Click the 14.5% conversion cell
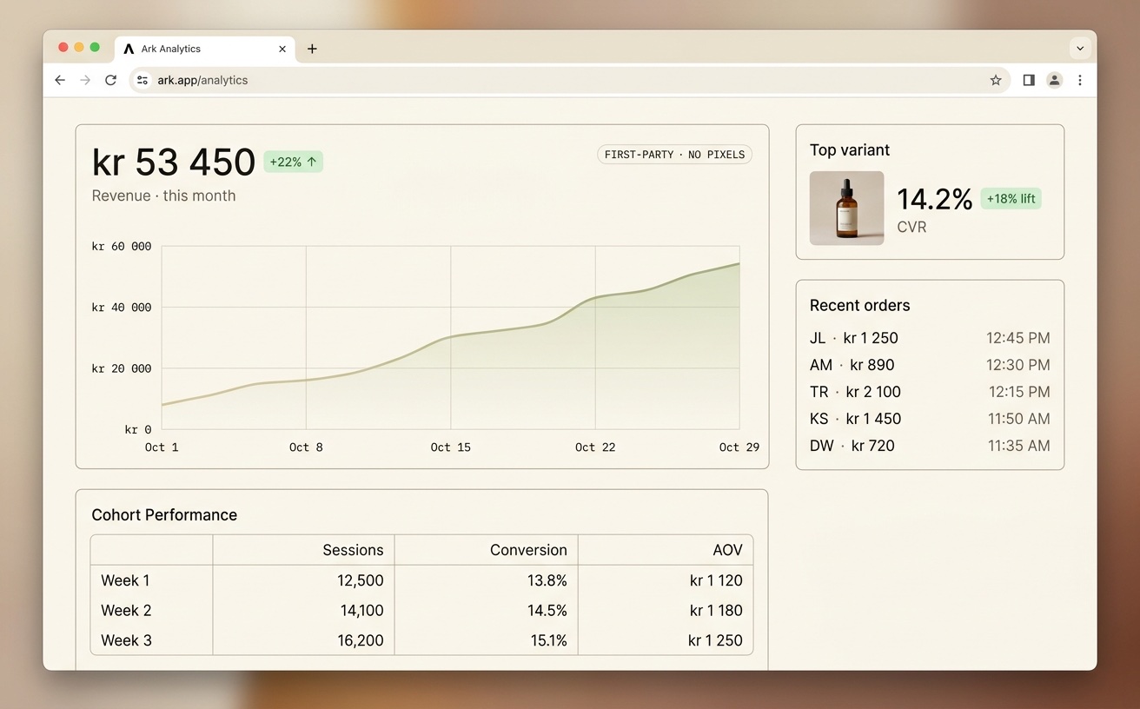The height and width of the screenshot is (709, 1140). tap(547, 610)
